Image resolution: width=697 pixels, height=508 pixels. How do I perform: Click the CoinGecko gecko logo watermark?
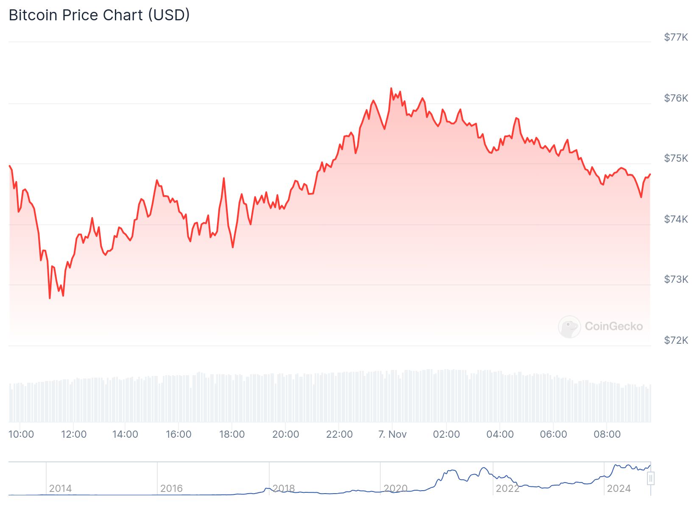[569, 326]
